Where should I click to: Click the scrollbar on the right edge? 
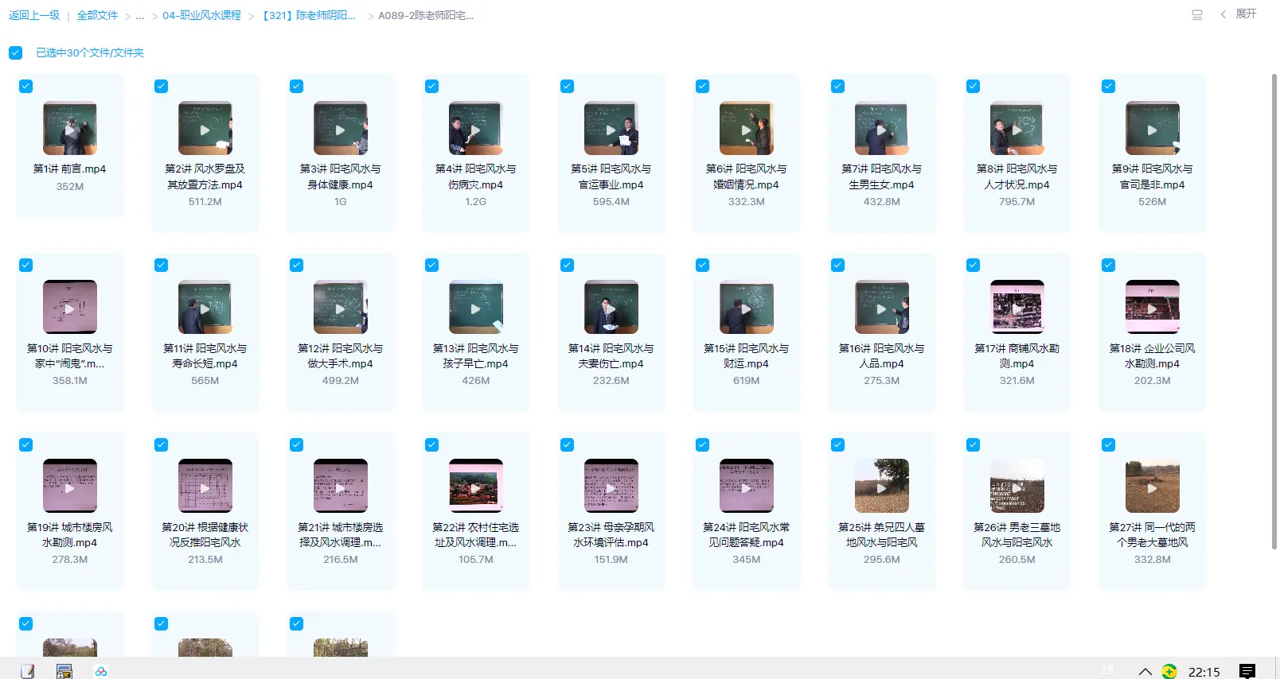coord(1274,310)
